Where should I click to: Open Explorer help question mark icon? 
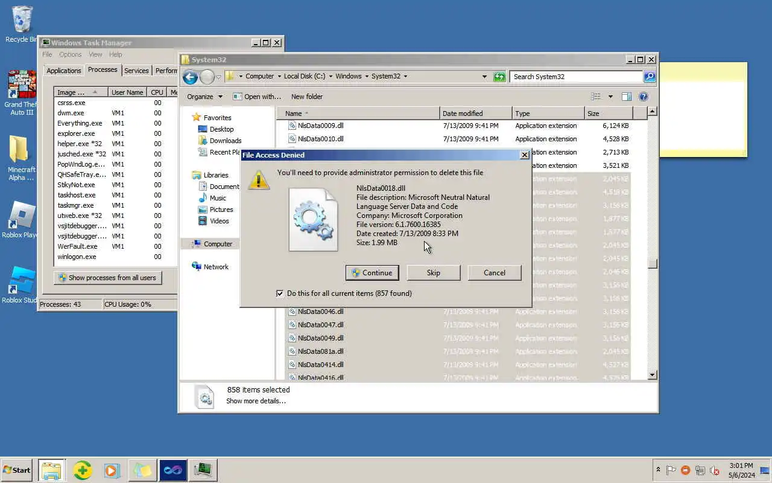coord(644,97)
